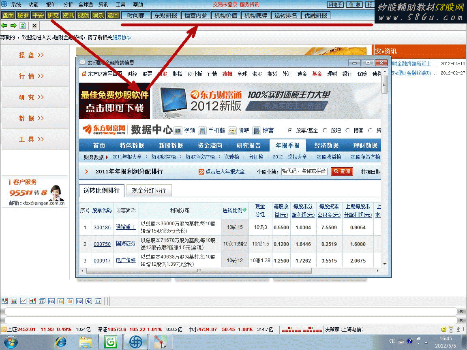Click the yellow tree-structure icon

point(61,301)
